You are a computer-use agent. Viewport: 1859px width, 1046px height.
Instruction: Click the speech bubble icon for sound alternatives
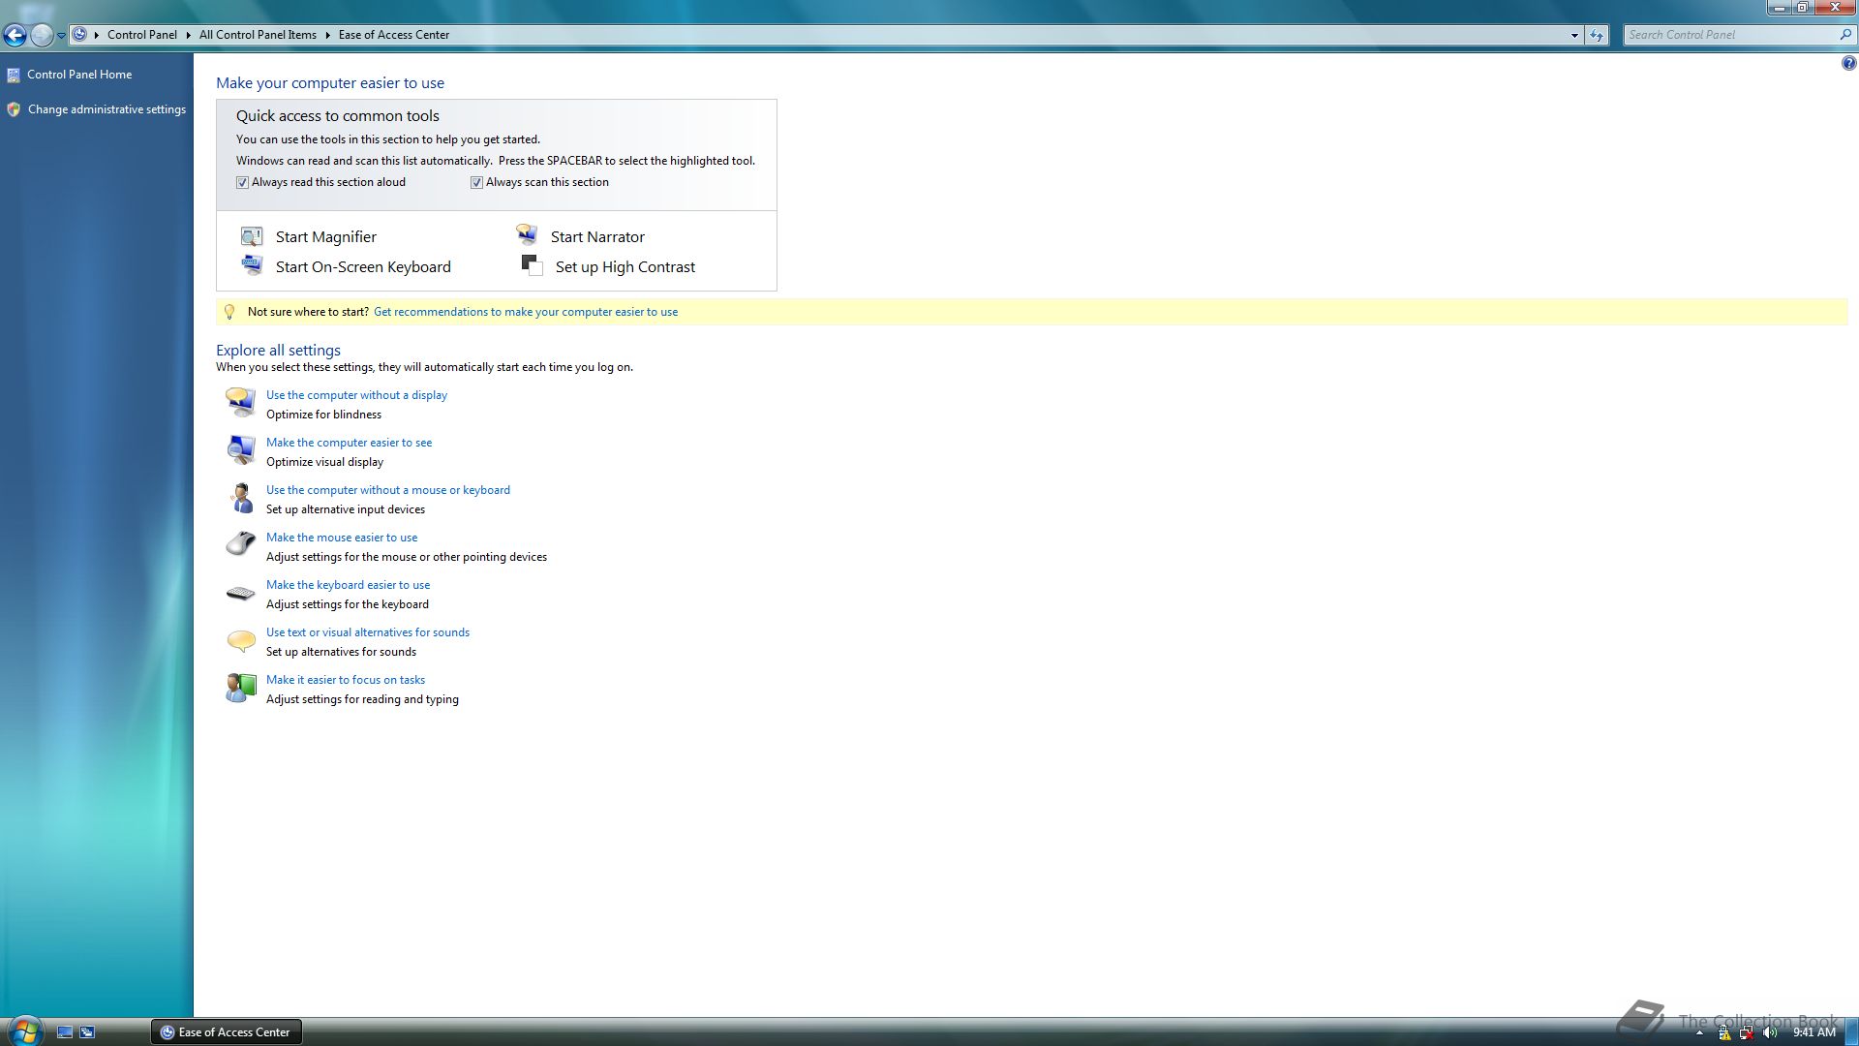tap(240, 639)
